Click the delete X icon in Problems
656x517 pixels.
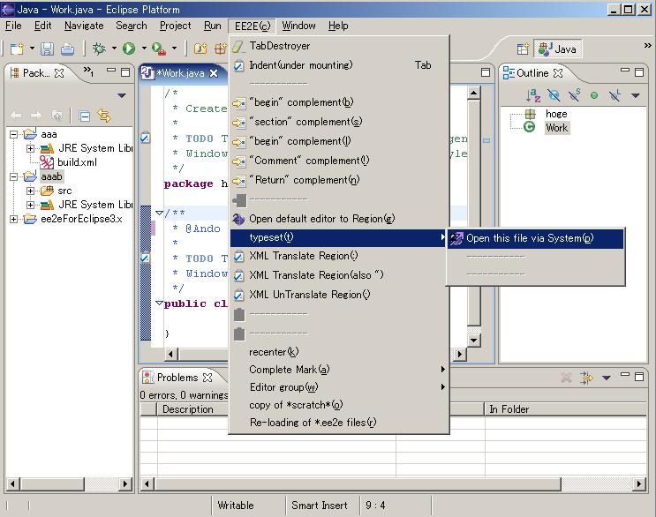pos(566,378)
